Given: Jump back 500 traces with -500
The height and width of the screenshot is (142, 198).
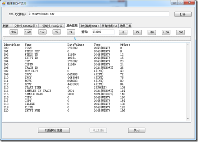Looking at the screenshot, I should pos(14,32).
